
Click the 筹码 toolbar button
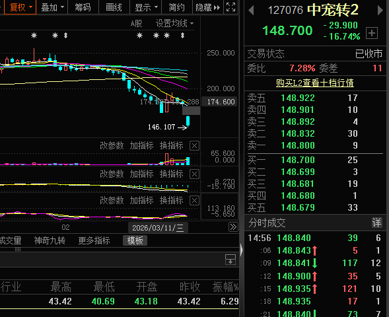click(x=83, y=7)
